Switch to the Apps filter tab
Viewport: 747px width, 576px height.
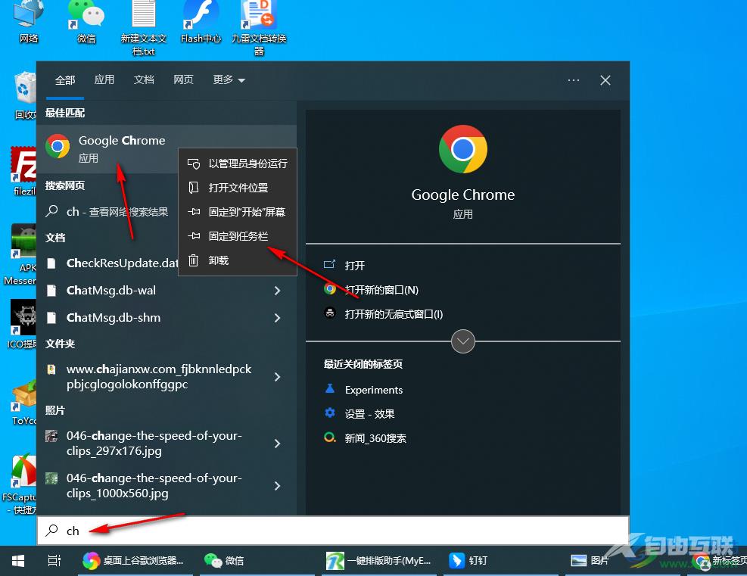(104, 79)
